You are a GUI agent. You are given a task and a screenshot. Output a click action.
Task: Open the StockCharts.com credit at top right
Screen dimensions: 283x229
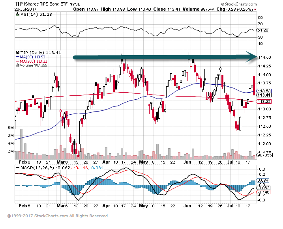click(239, 4)
